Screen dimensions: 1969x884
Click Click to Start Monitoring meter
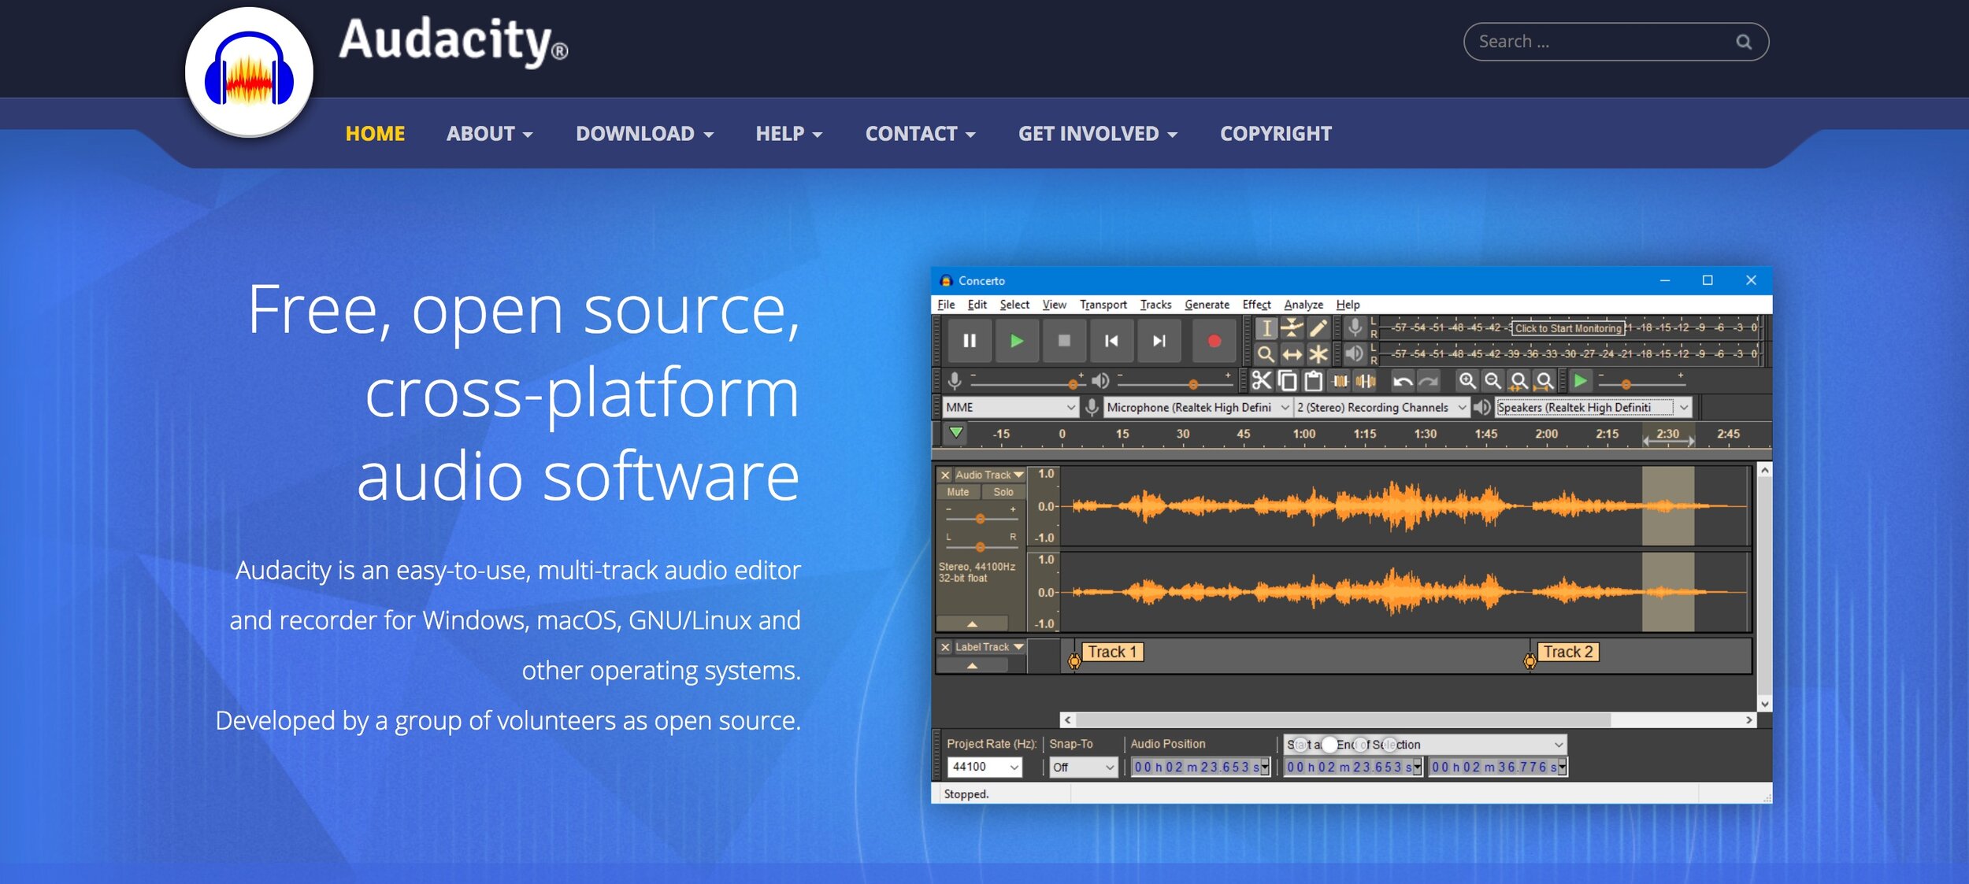coord(1568,328)
